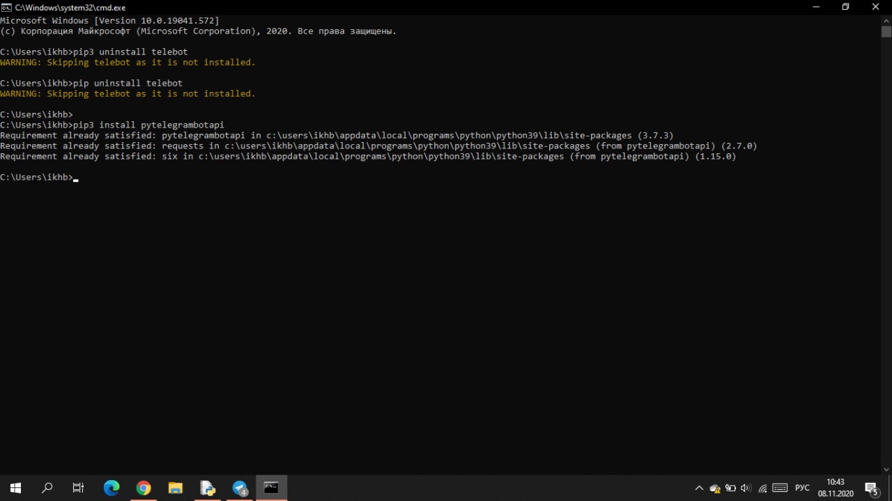The image size is (892, 501).
Task: Open the Windows Start menu
Action: 15,488
